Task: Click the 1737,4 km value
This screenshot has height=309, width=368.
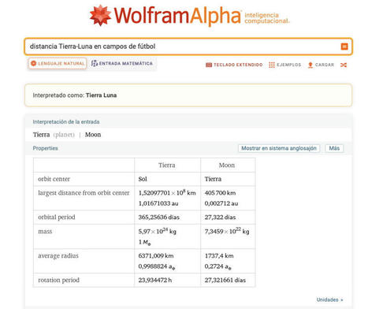Action: pyautogui.click(x=219, y=255)
